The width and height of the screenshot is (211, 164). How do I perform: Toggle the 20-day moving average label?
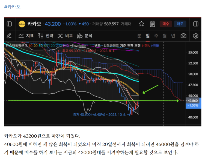click(x=35, y=46)
